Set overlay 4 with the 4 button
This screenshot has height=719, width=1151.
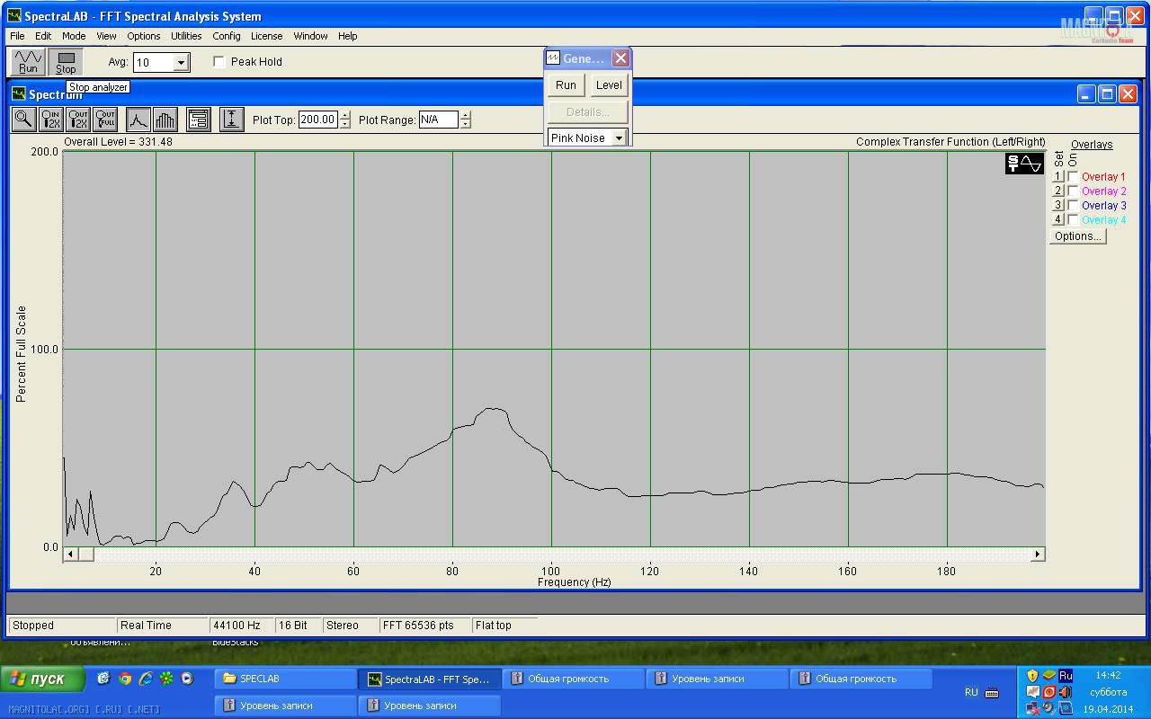[x=1058, y=220]
